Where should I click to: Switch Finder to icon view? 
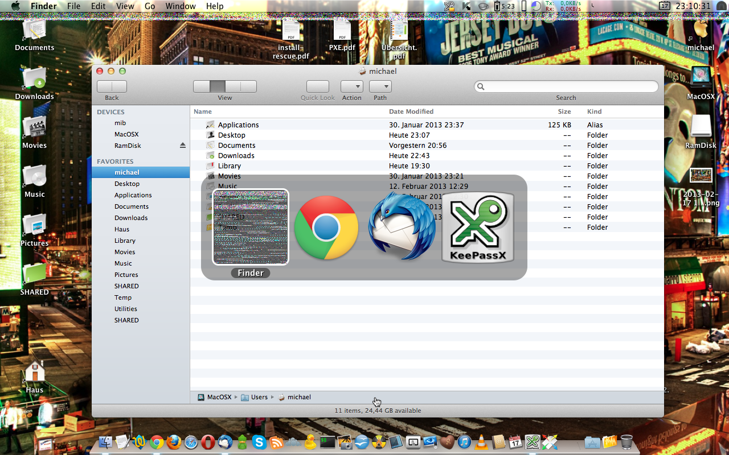click(x=202, y=86)
